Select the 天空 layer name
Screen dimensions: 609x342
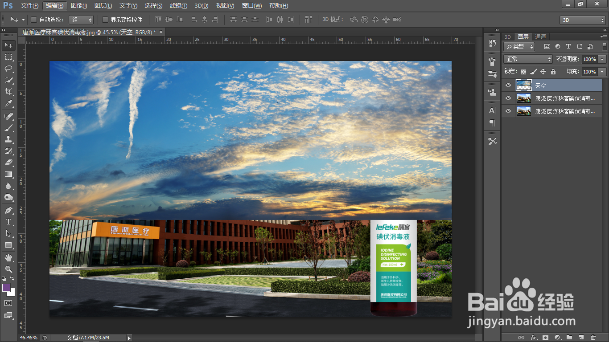pos(540,85)
